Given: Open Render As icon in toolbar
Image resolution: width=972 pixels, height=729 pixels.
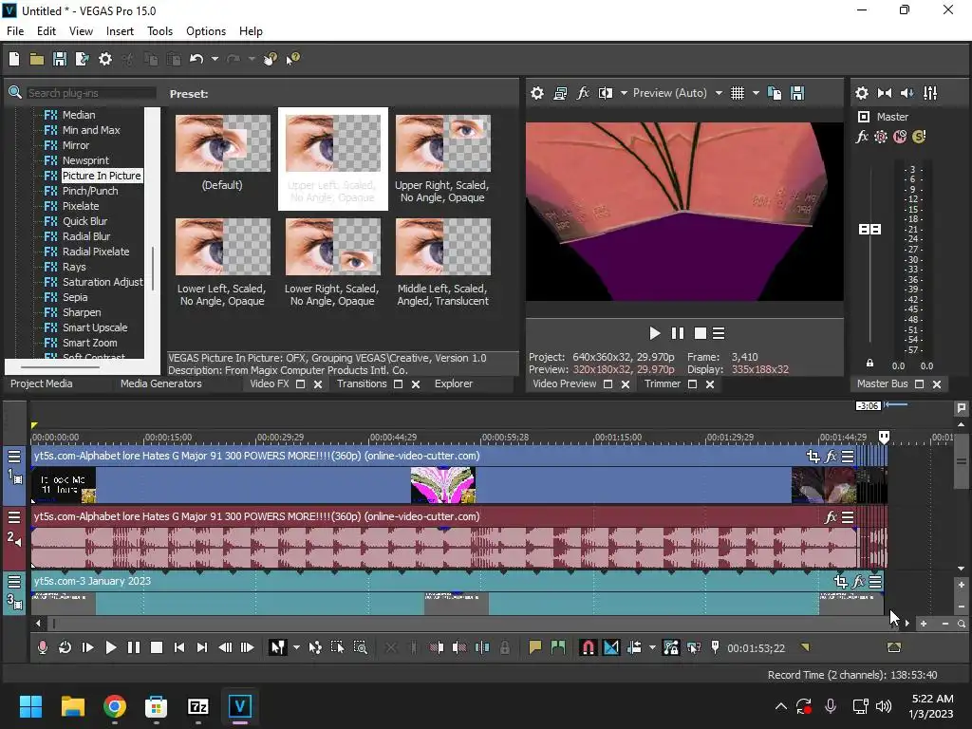Looking at the screenshot, I should coord(82,59).
